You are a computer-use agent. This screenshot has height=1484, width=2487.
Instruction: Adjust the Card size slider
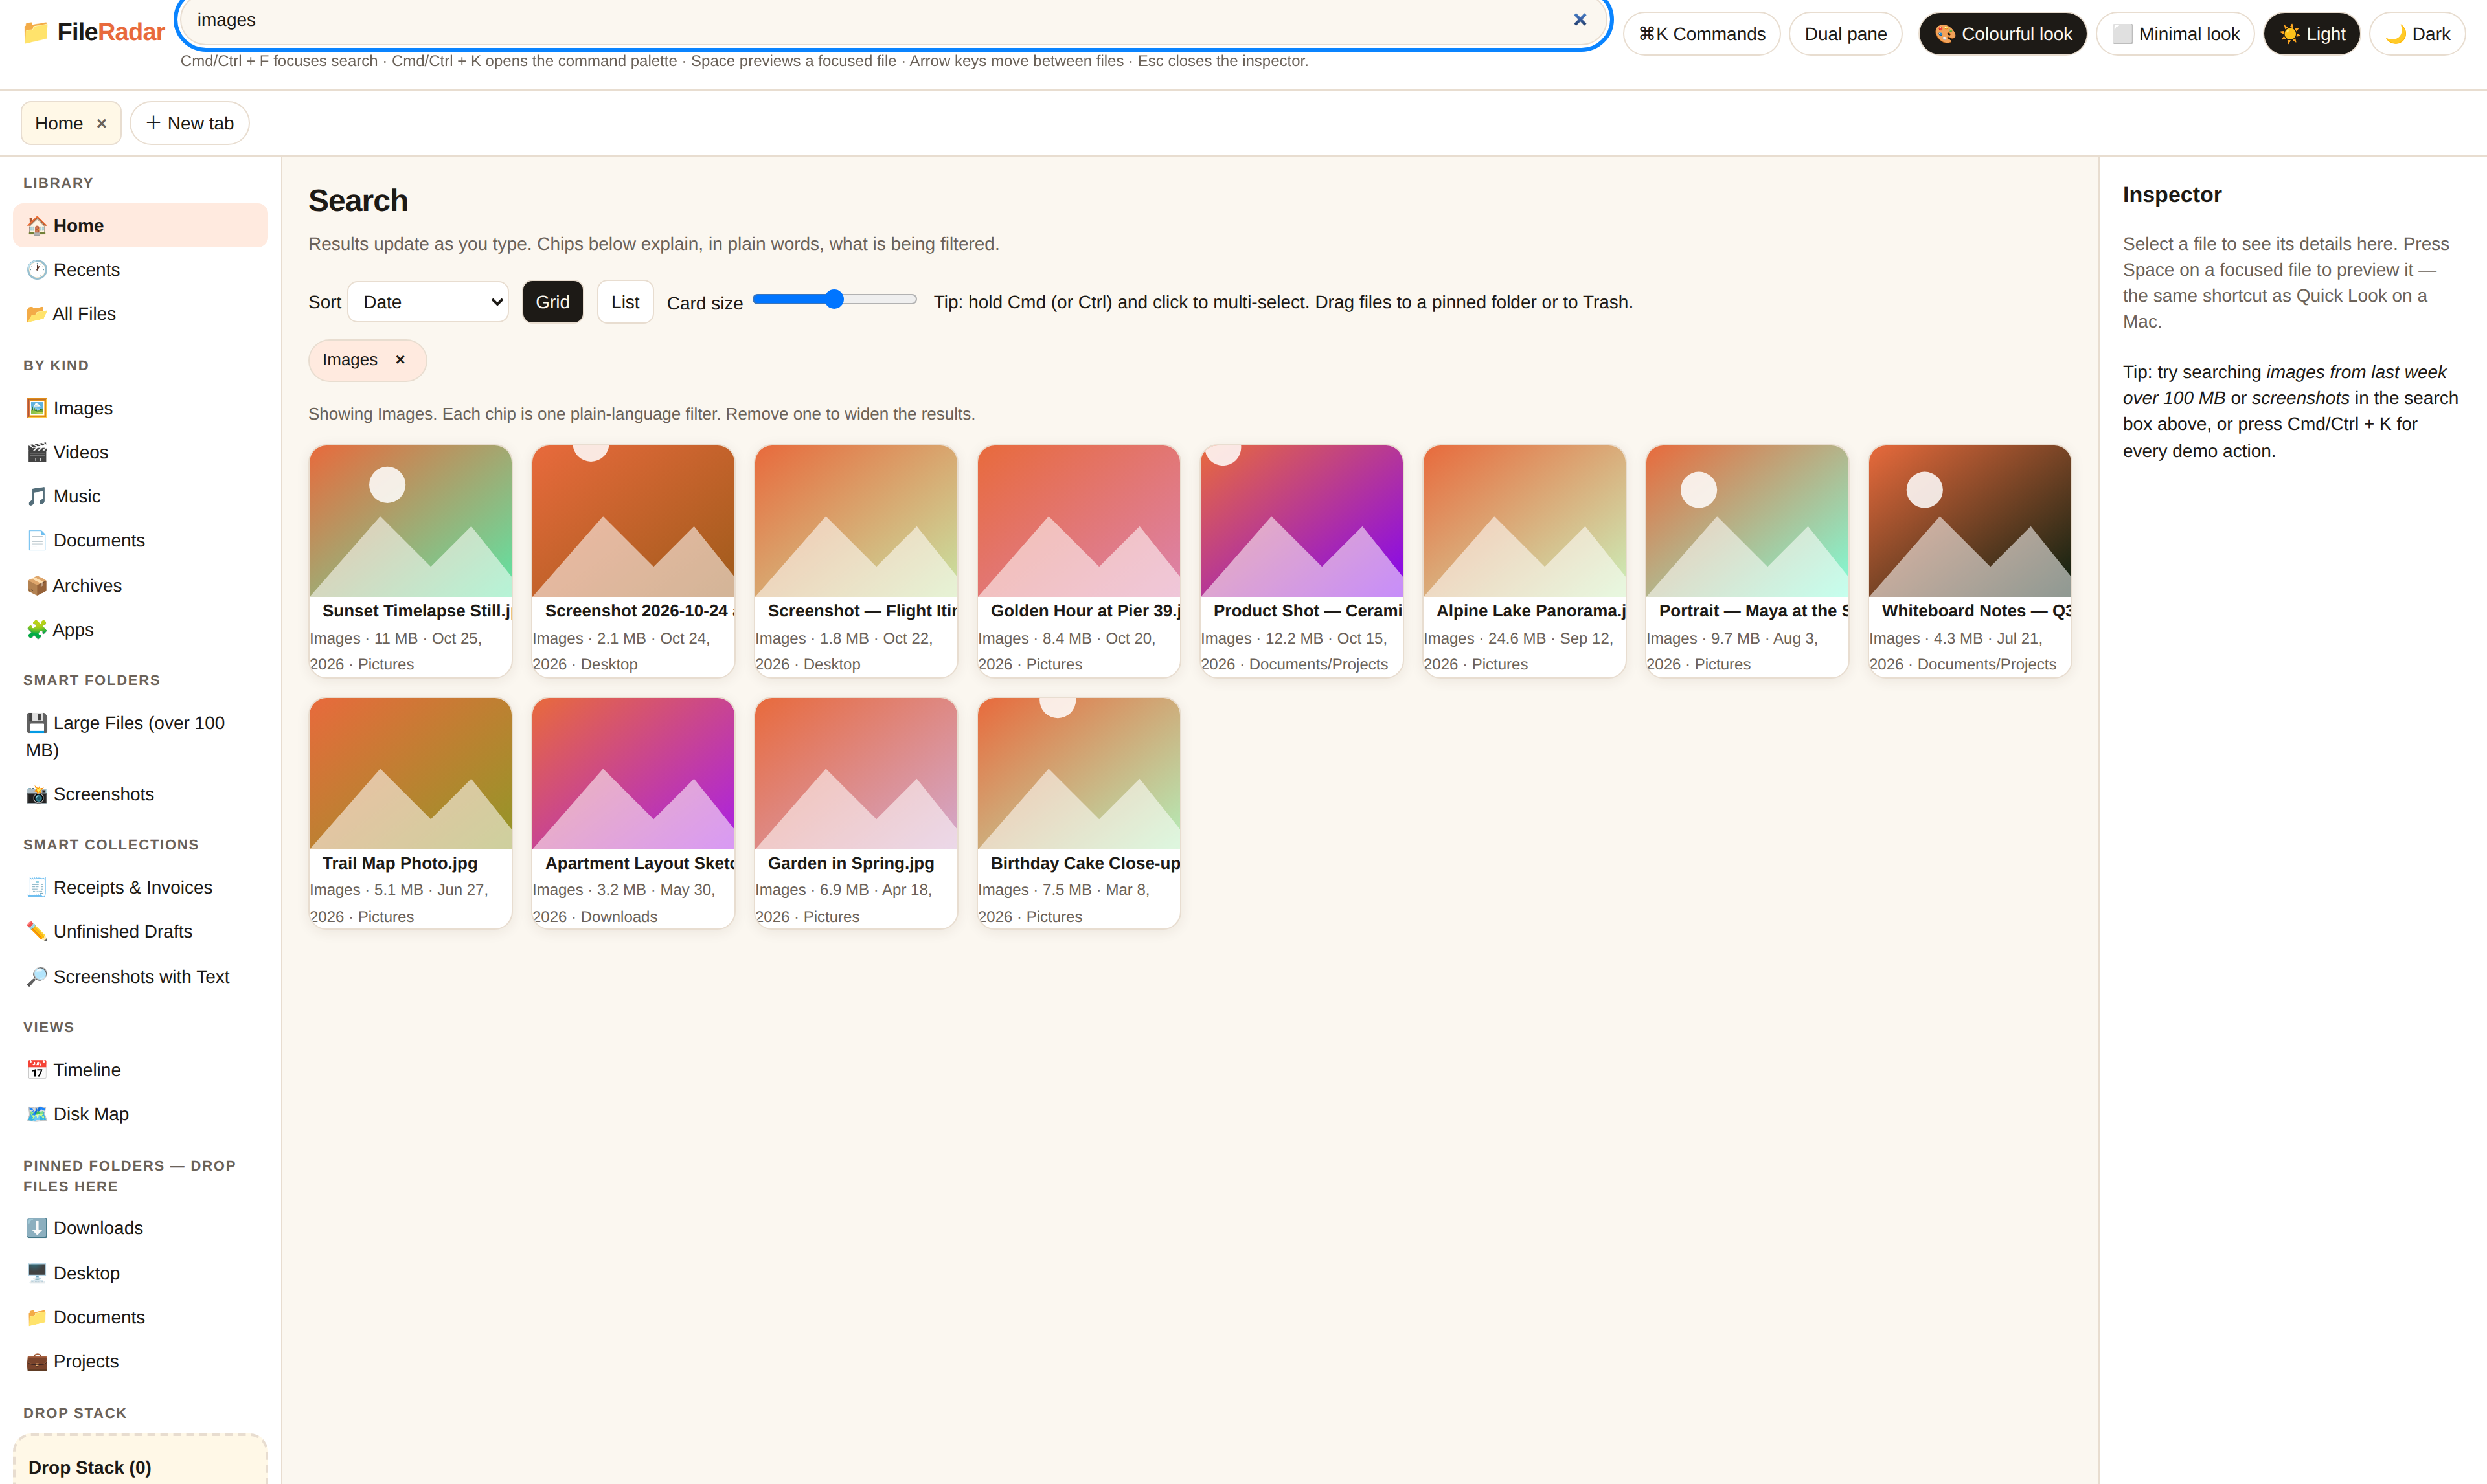click(834, 299)
